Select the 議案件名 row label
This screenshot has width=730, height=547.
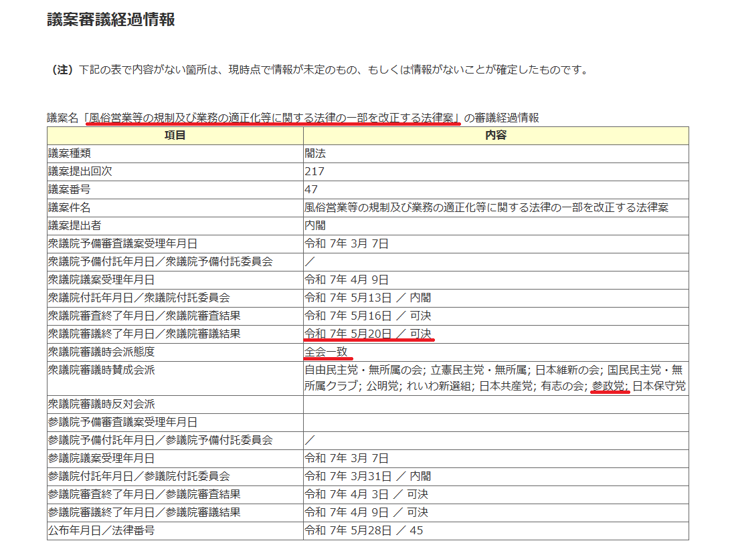click(70, 208)
